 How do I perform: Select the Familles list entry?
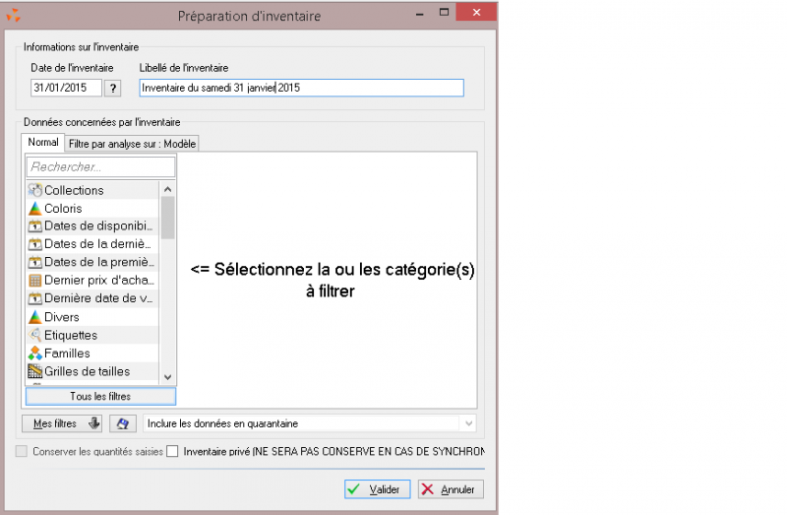pyautogui.click(x=92, y=353)
